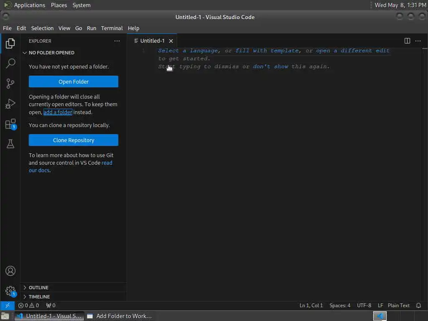
Task: Open the Search view icon
Action: coord(10,64)
